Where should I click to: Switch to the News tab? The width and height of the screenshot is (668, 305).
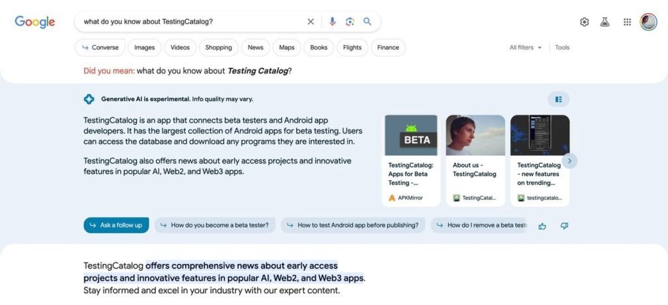[255, 48]
